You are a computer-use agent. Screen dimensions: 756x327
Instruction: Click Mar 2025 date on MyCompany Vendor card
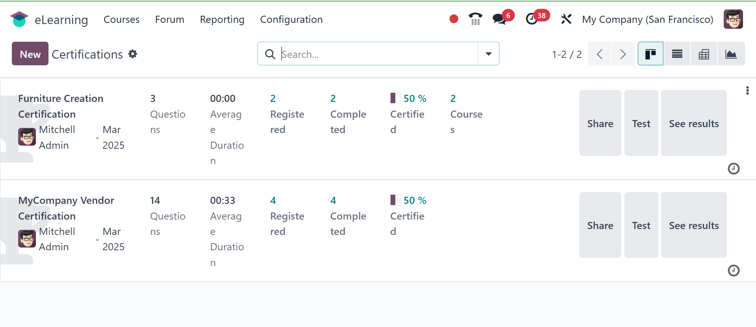point(114,239)
